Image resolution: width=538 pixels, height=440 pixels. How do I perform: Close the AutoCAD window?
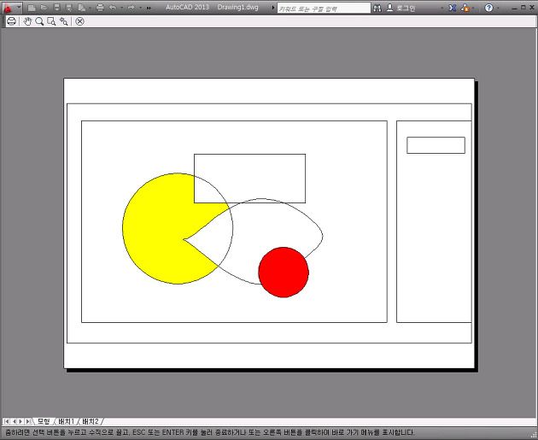[531, 7]
